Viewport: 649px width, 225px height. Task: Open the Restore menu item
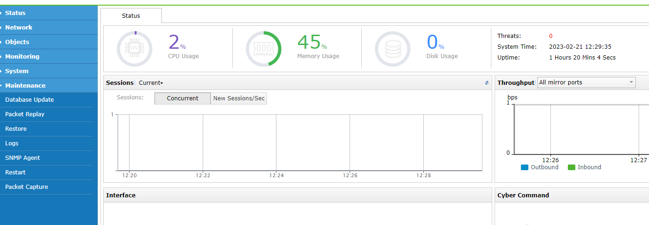[46, 129]
